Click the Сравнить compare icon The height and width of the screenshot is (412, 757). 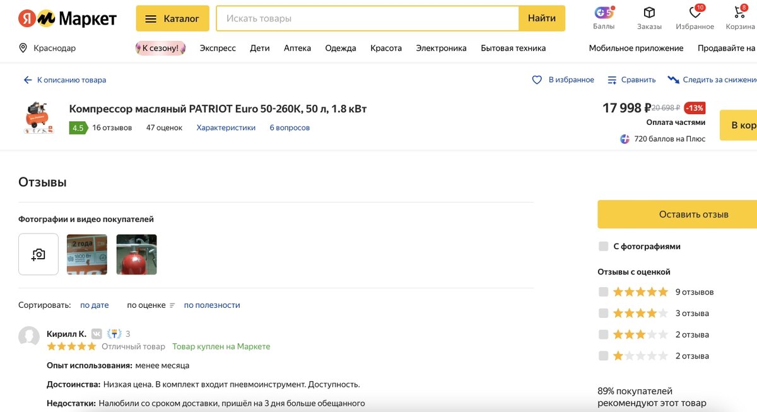(612, 80)
